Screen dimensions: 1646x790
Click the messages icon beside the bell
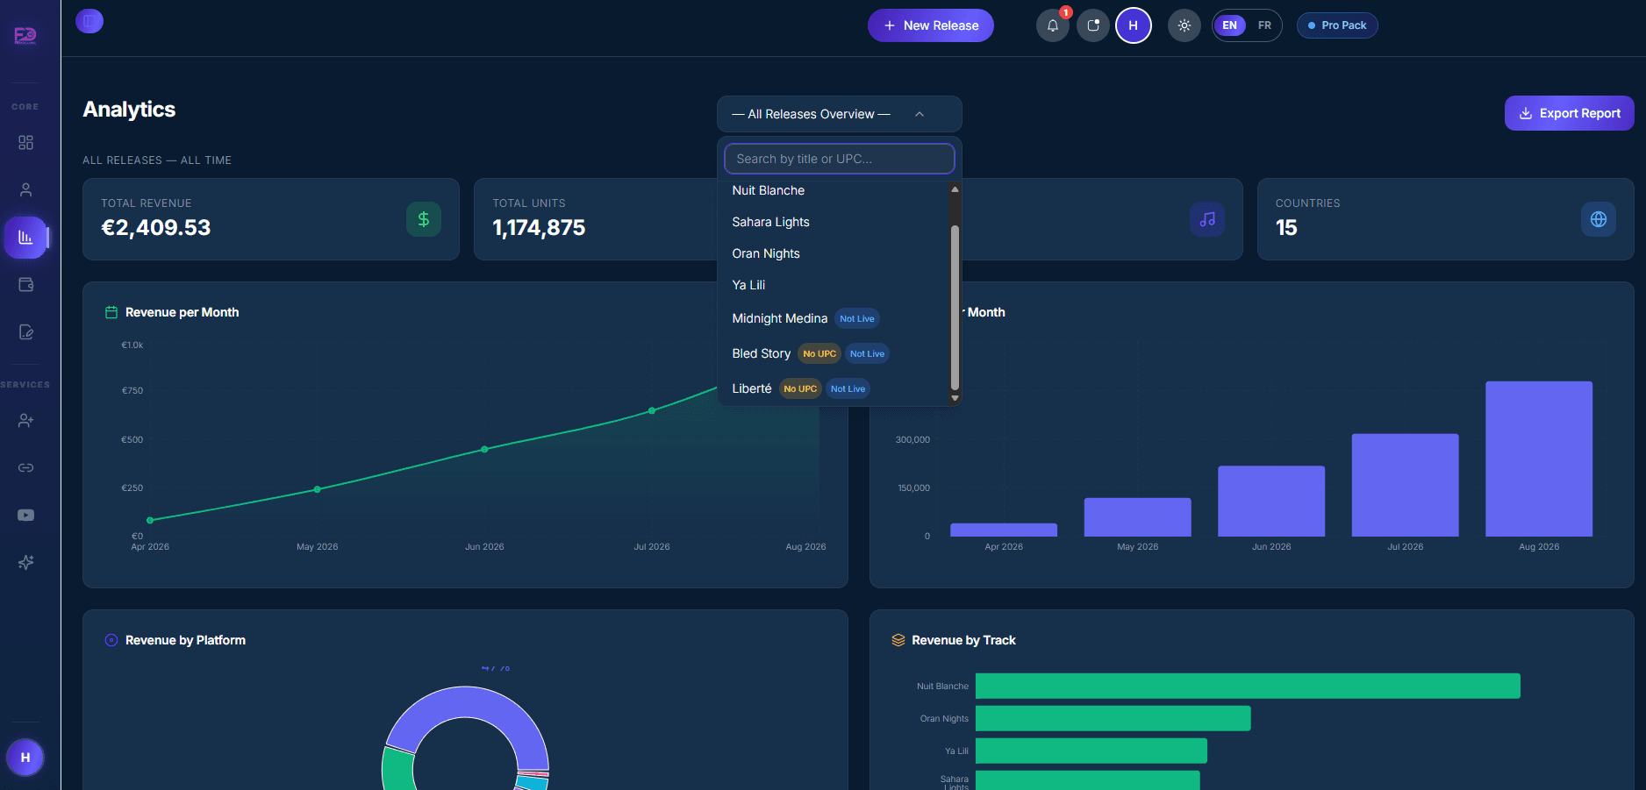coord(1093,25)
